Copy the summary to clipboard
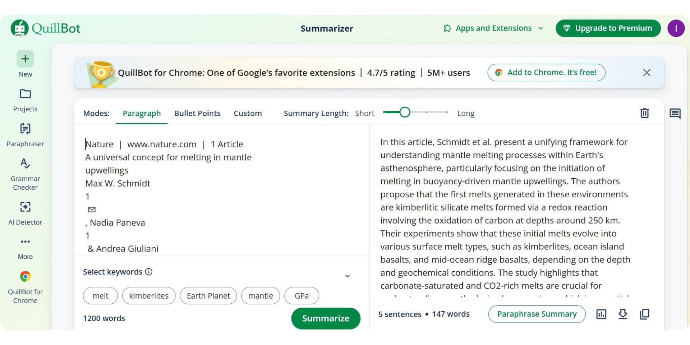Viewport: 690px width, 345px height. coord(644,314)
